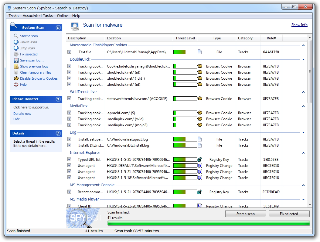Click the results list vertical scrollbar thumb
The image size is (320, 242).
(310, 71)
